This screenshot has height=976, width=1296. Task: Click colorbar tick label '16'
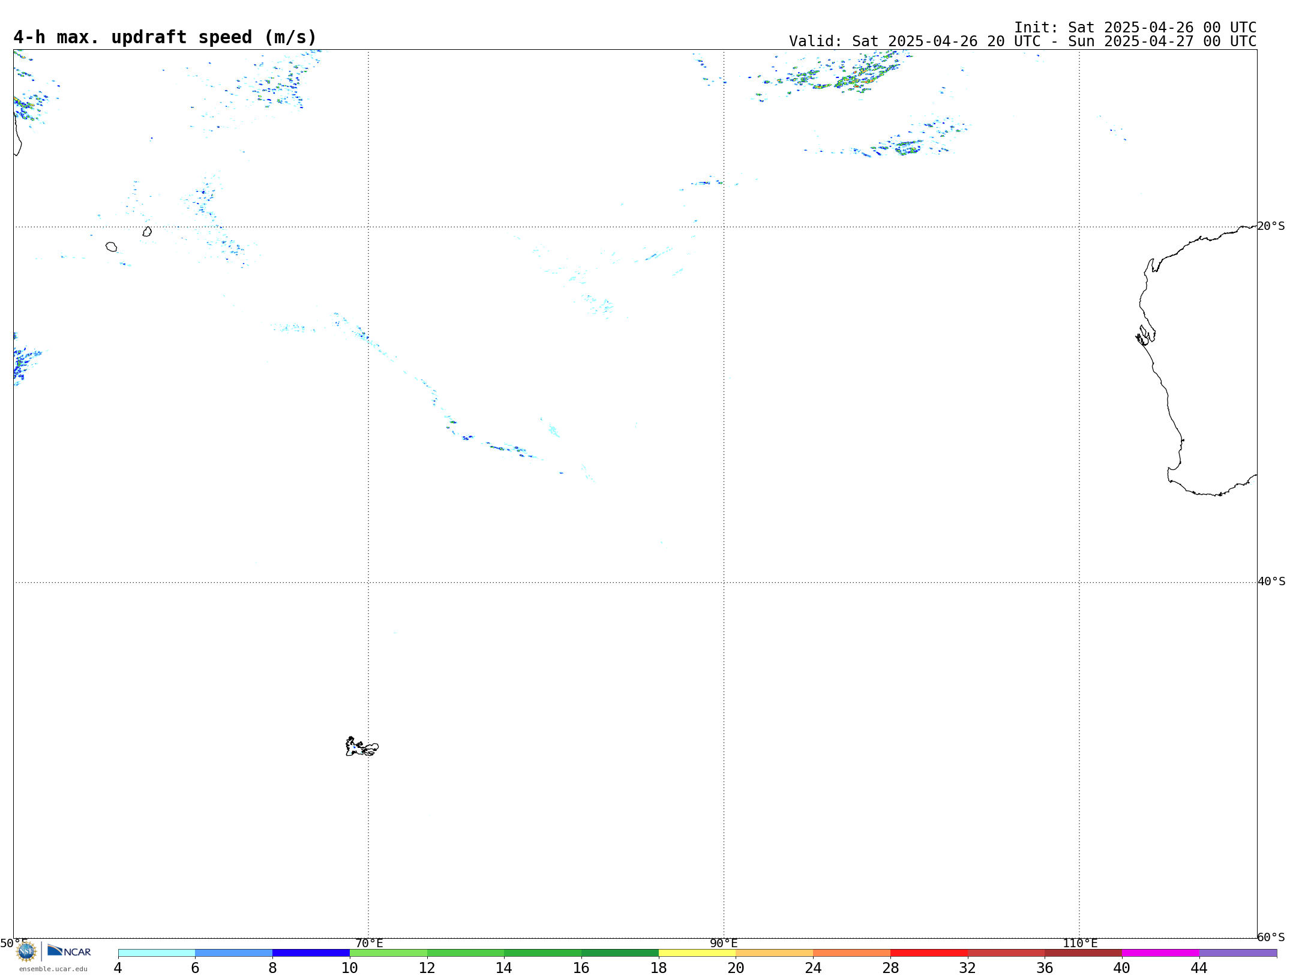pos(581,968)
